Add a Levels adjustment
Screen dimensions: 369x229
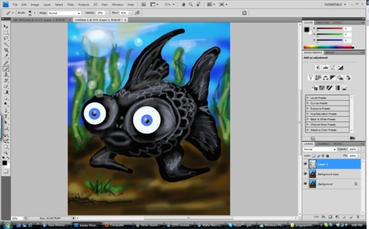point(325,68)
